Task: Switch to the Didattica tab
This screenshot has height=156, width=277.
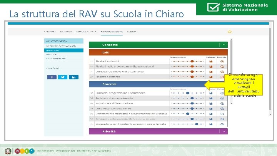Action: pyautogui.click(x=66, y=32)
